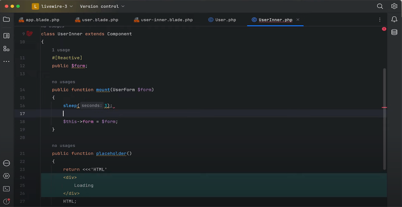Open IDE settings gear
The width and height of the screenshot is (402, 207).
[394, 6]
